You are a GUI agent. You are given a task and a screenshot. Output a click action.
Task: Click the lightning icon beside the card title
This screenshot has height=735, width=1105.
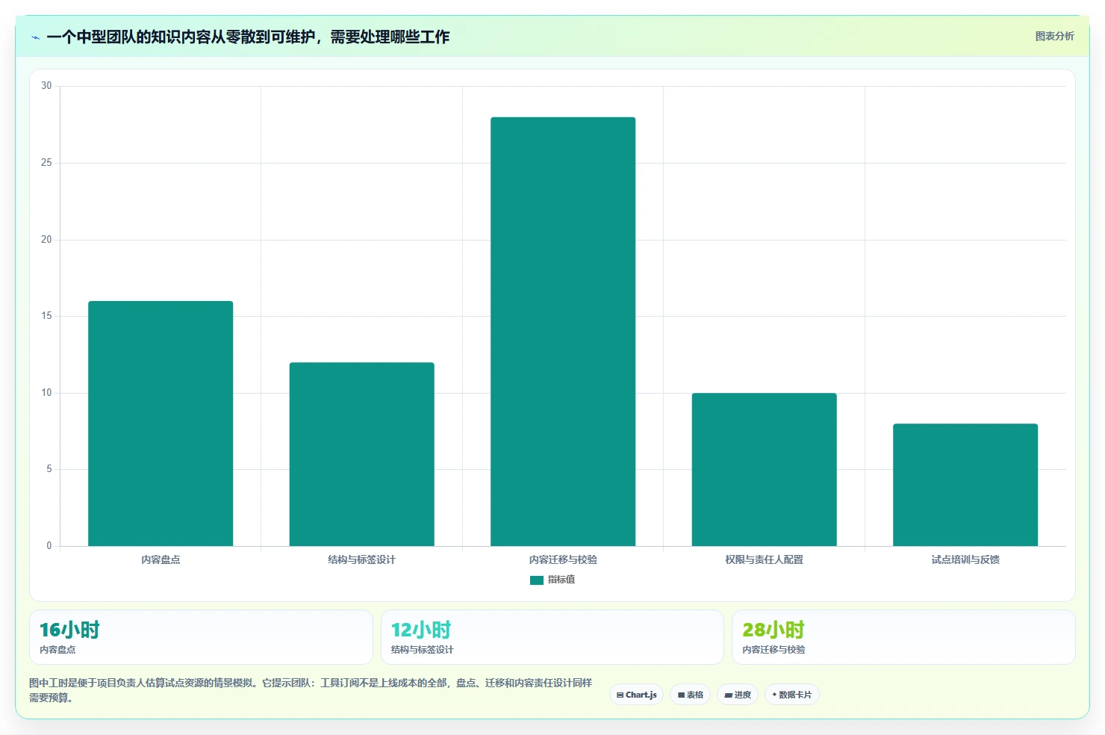pyautogui.click(x=35, y=37)
